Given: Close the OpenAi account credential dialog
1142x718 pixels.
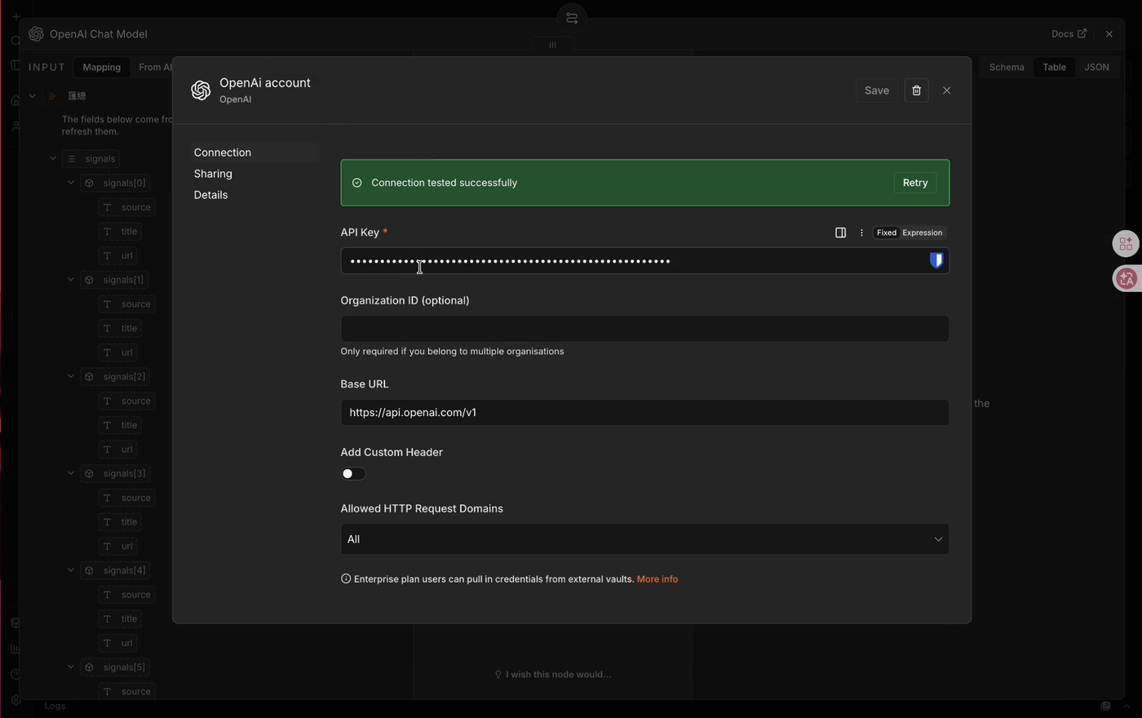Looking at the screenshot, I should point(946,91).
